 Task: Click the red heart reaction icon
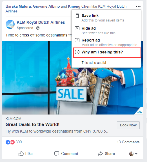(x=12, y=142)
